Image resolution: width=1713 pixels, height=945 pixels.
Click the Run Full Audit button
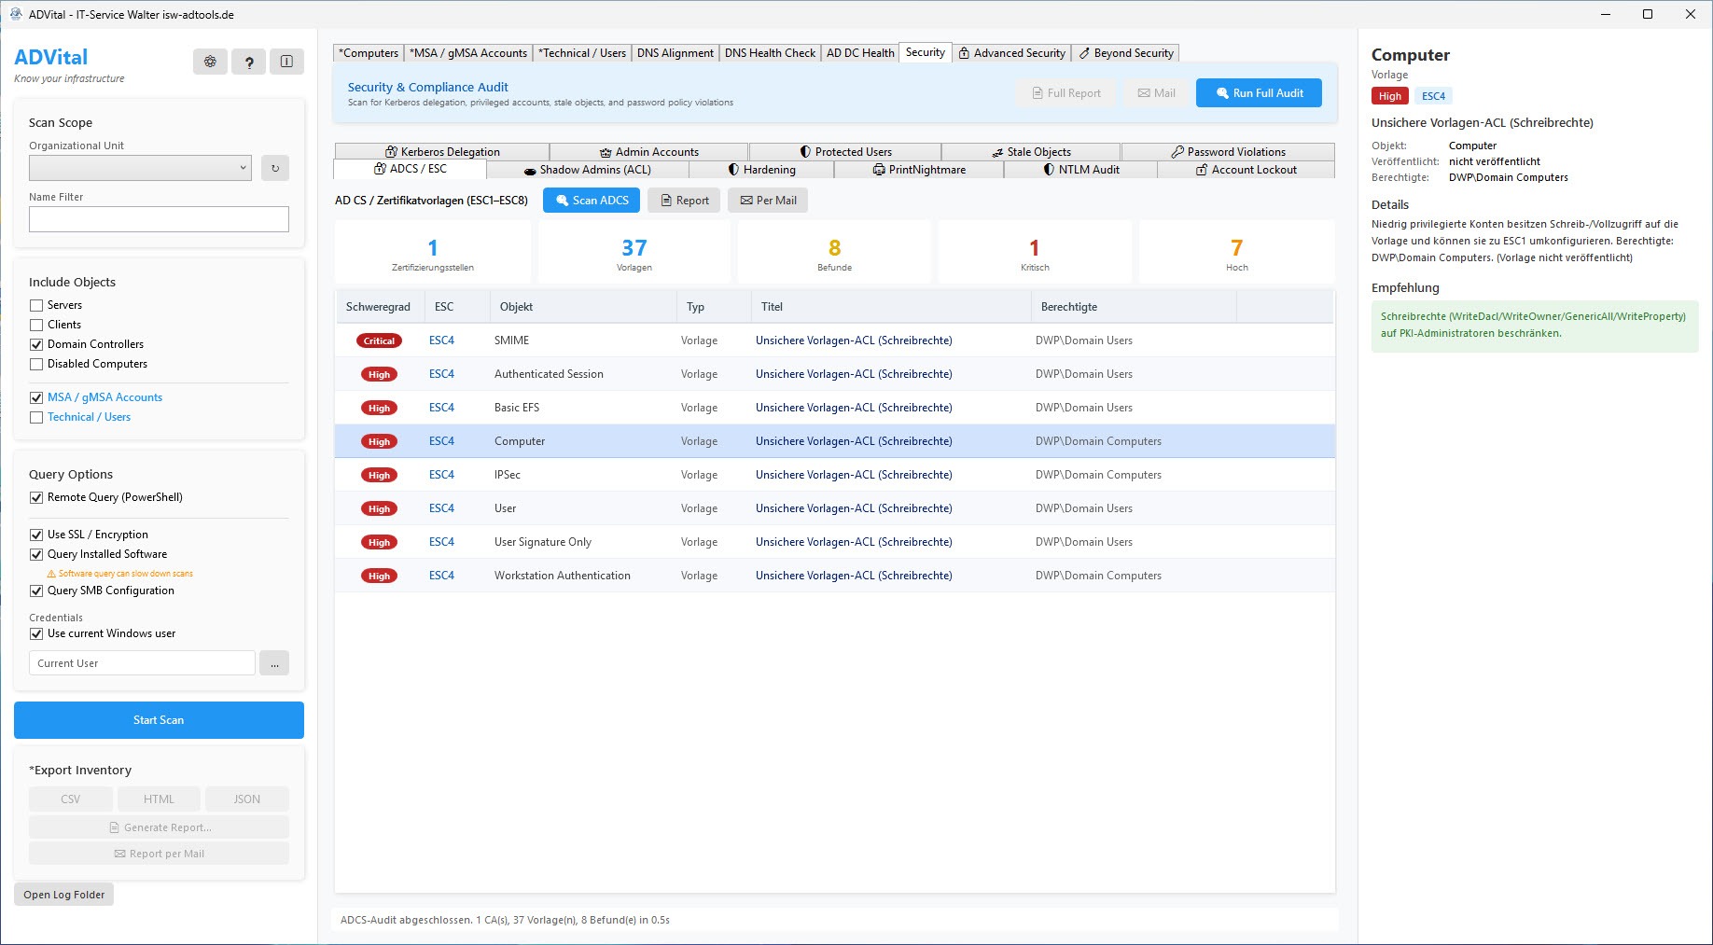tap(1259, 93)
